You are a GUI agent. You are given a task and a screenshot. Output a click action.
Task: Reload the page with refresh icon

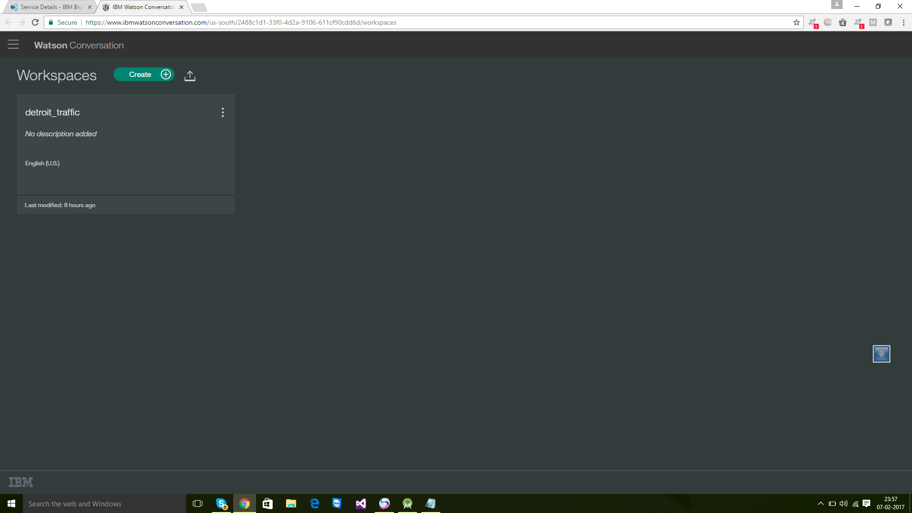click(35, 22)
